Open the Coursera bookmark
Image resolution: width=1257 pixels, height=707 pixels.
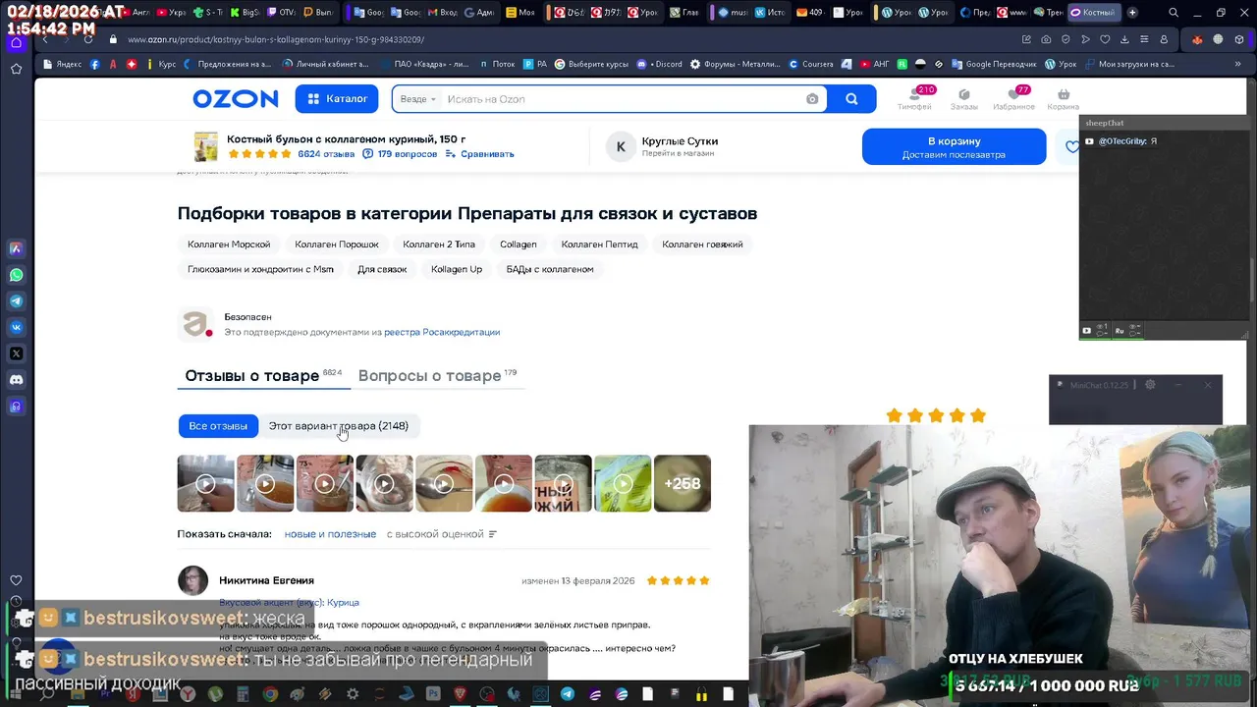(811, 64)
